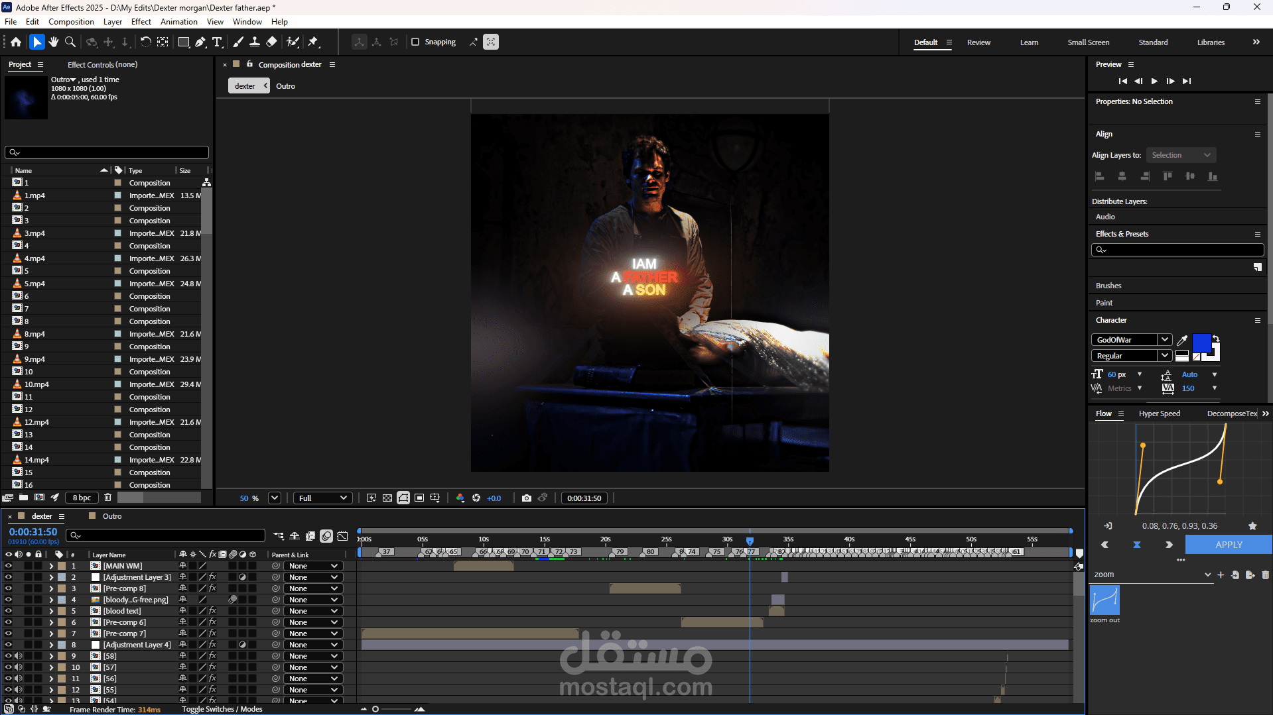
Task: Delete selected project item with trash icon
Action: pos(107,498)
